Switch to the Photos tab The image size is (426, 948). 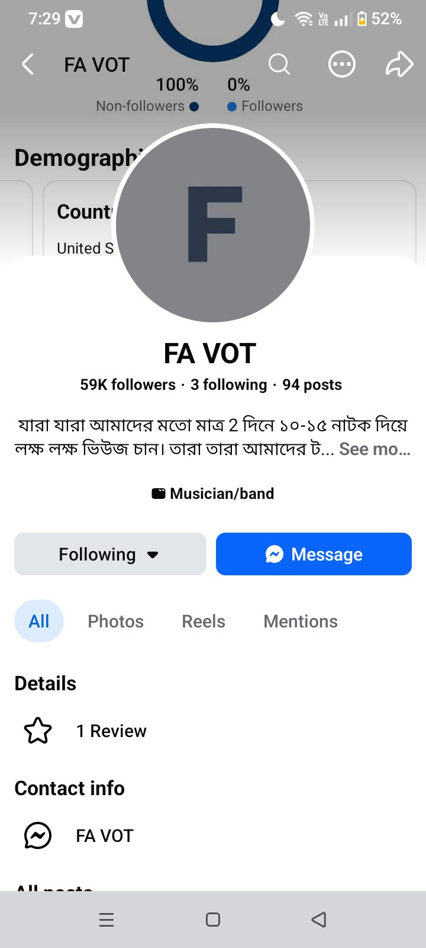click(x=116, y=621)
